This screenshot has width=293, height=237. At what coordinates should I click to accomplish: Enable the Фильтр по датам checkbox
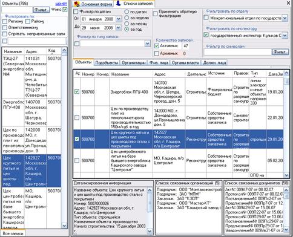76,11
